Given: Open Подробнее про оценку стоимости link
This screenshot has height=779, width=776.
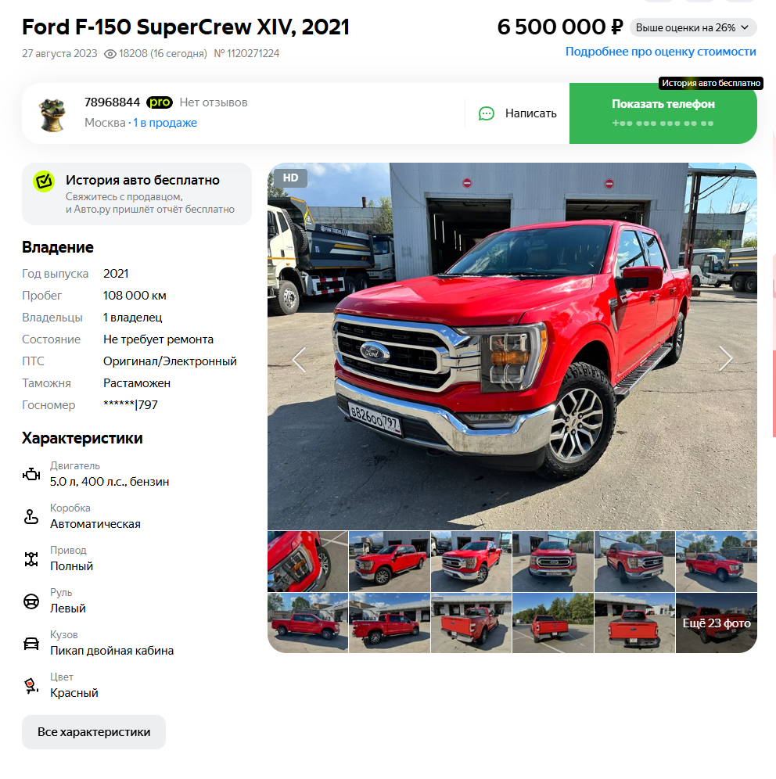Looking at the screenshot, I should coord(661,52).
